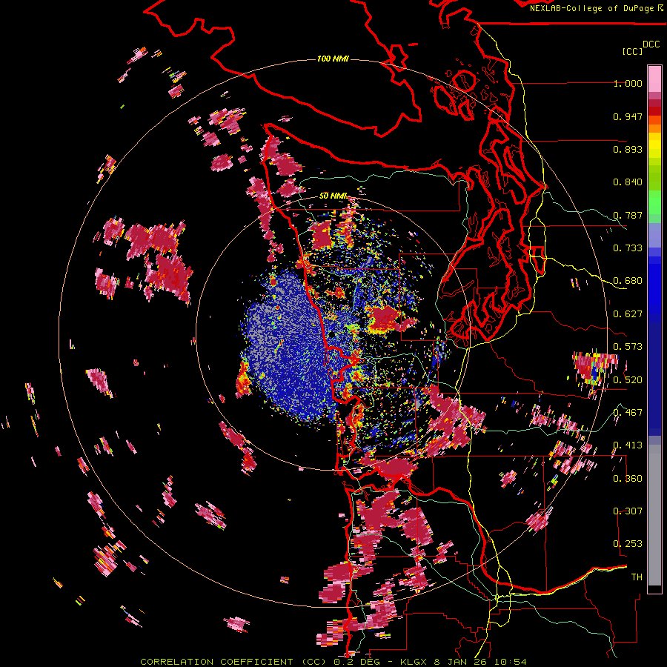667x667 pixels.
Task: Click the 0.413 legend value
Action: (x=628, y=445)
